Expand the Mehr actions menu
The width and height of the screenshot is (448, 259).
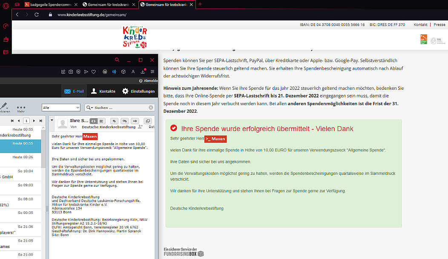point(21,108)
